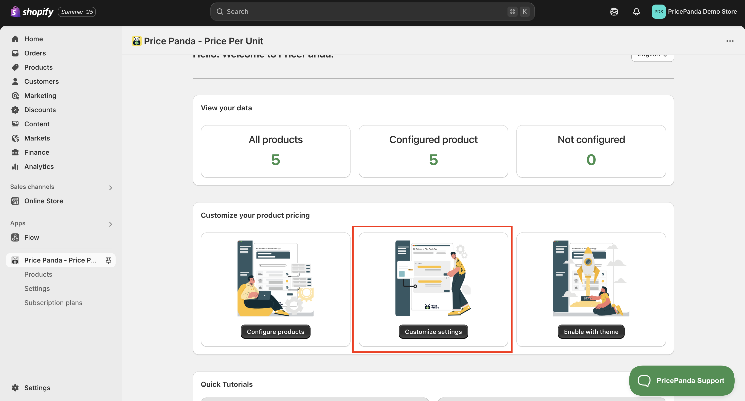
Task: Click the Shopify logo
Action: [32, 12]
